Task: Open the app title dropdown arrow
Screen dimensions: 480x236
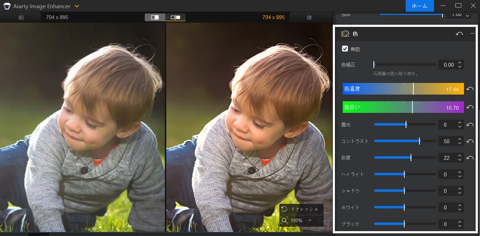Action: tap(77, 6)
